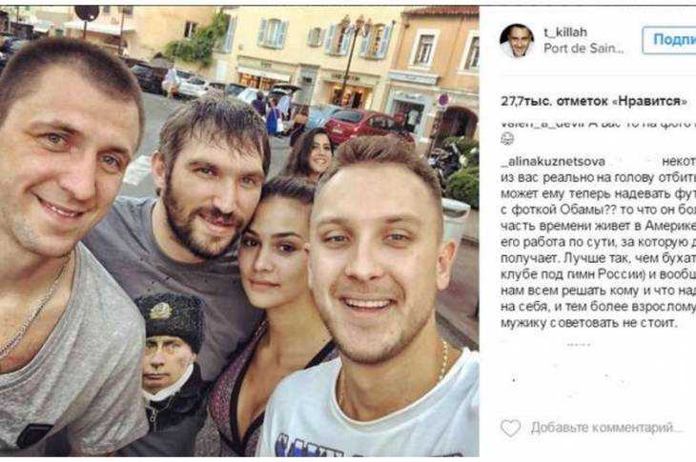View the 27,7тыс. отметок «Нравится» list
The image size is (696, 462).
[593, 101]
